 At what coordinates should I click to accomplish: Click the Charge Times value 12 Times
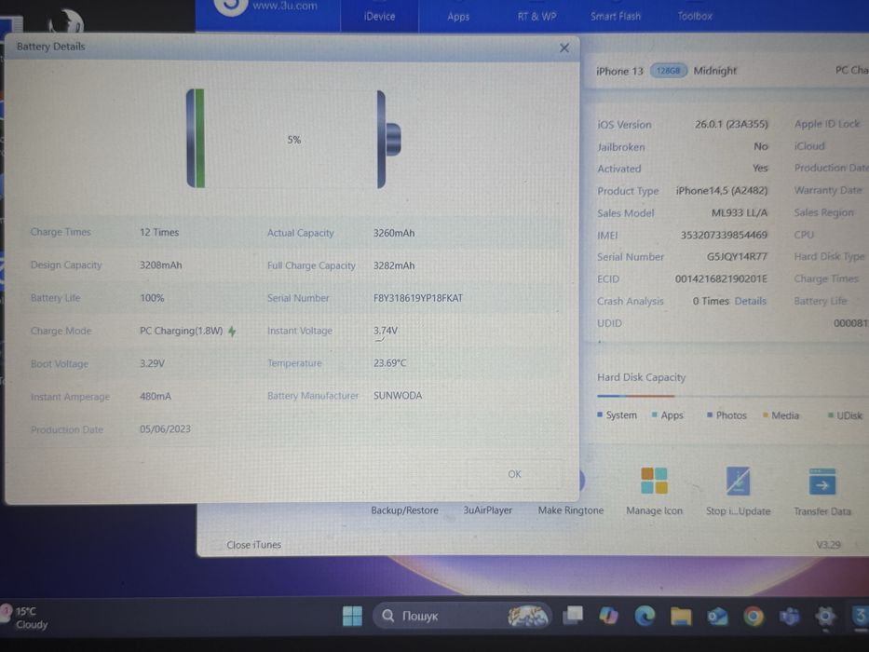(x=159, y=232)
